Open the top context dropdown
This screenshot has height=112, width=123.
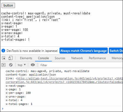pos(22,65)
